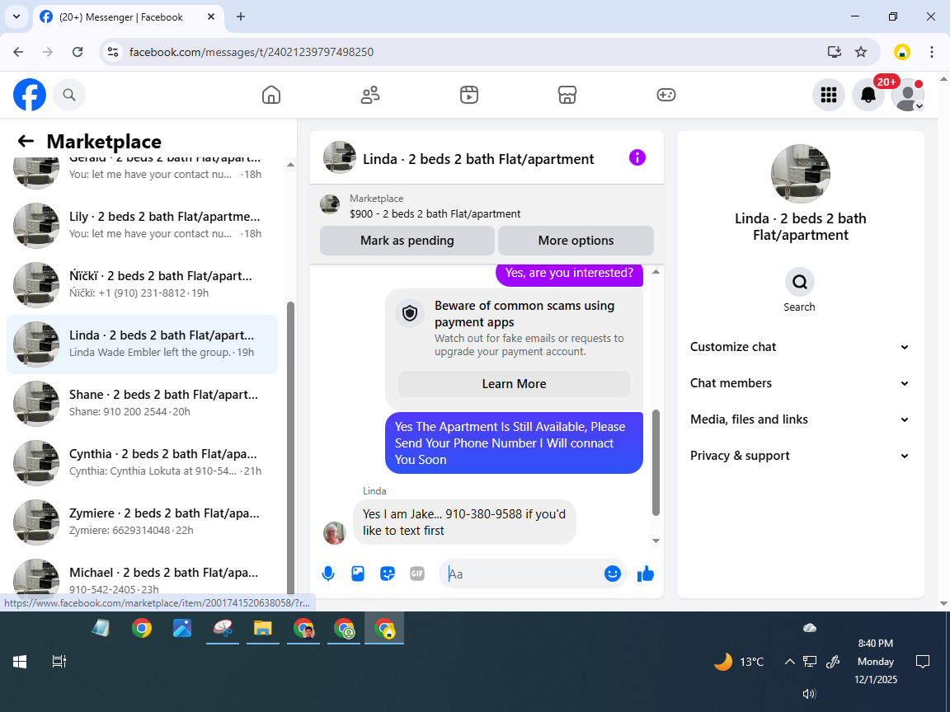Attach a photo using image icon
The height and width of the screenshot is (712, 950).
(x=358, y=574)
